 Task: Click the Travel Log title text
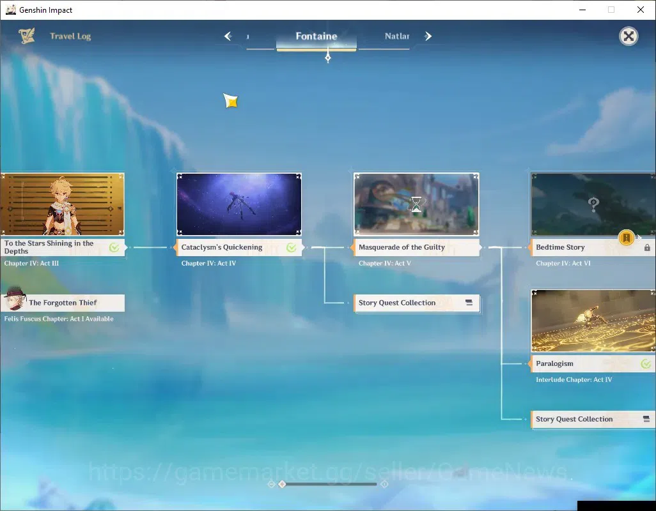click(70, 36)
